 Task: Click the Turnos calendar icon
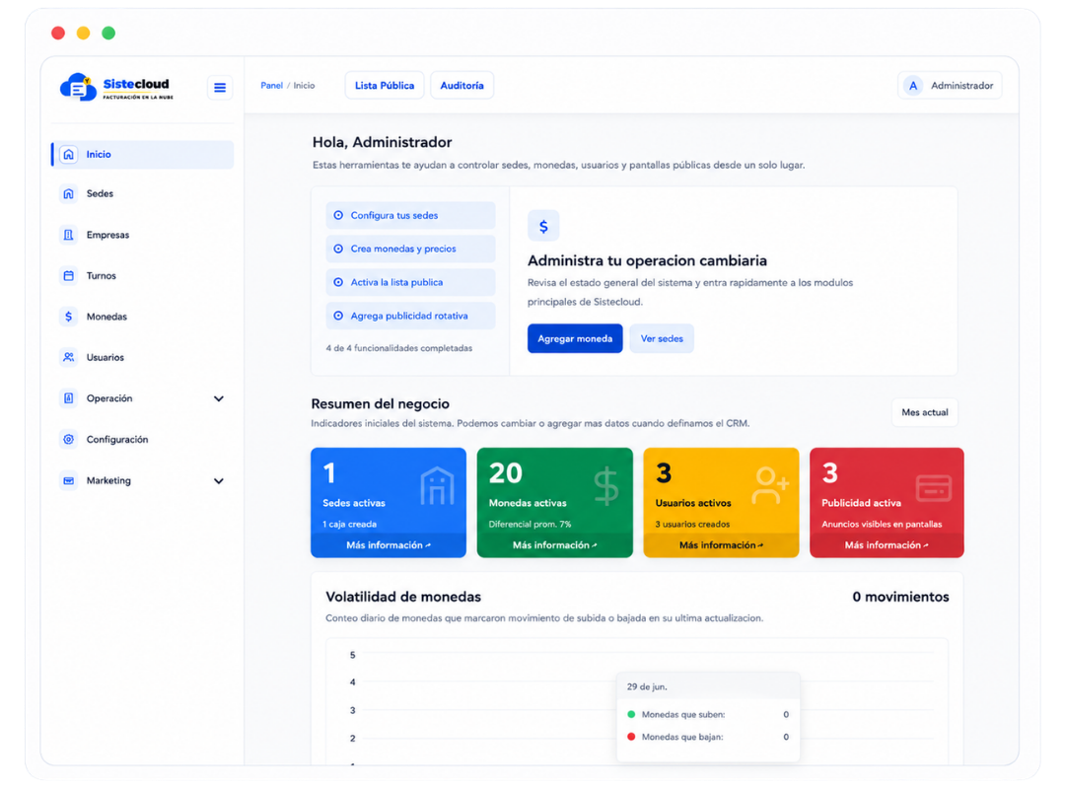click(69, 276)
